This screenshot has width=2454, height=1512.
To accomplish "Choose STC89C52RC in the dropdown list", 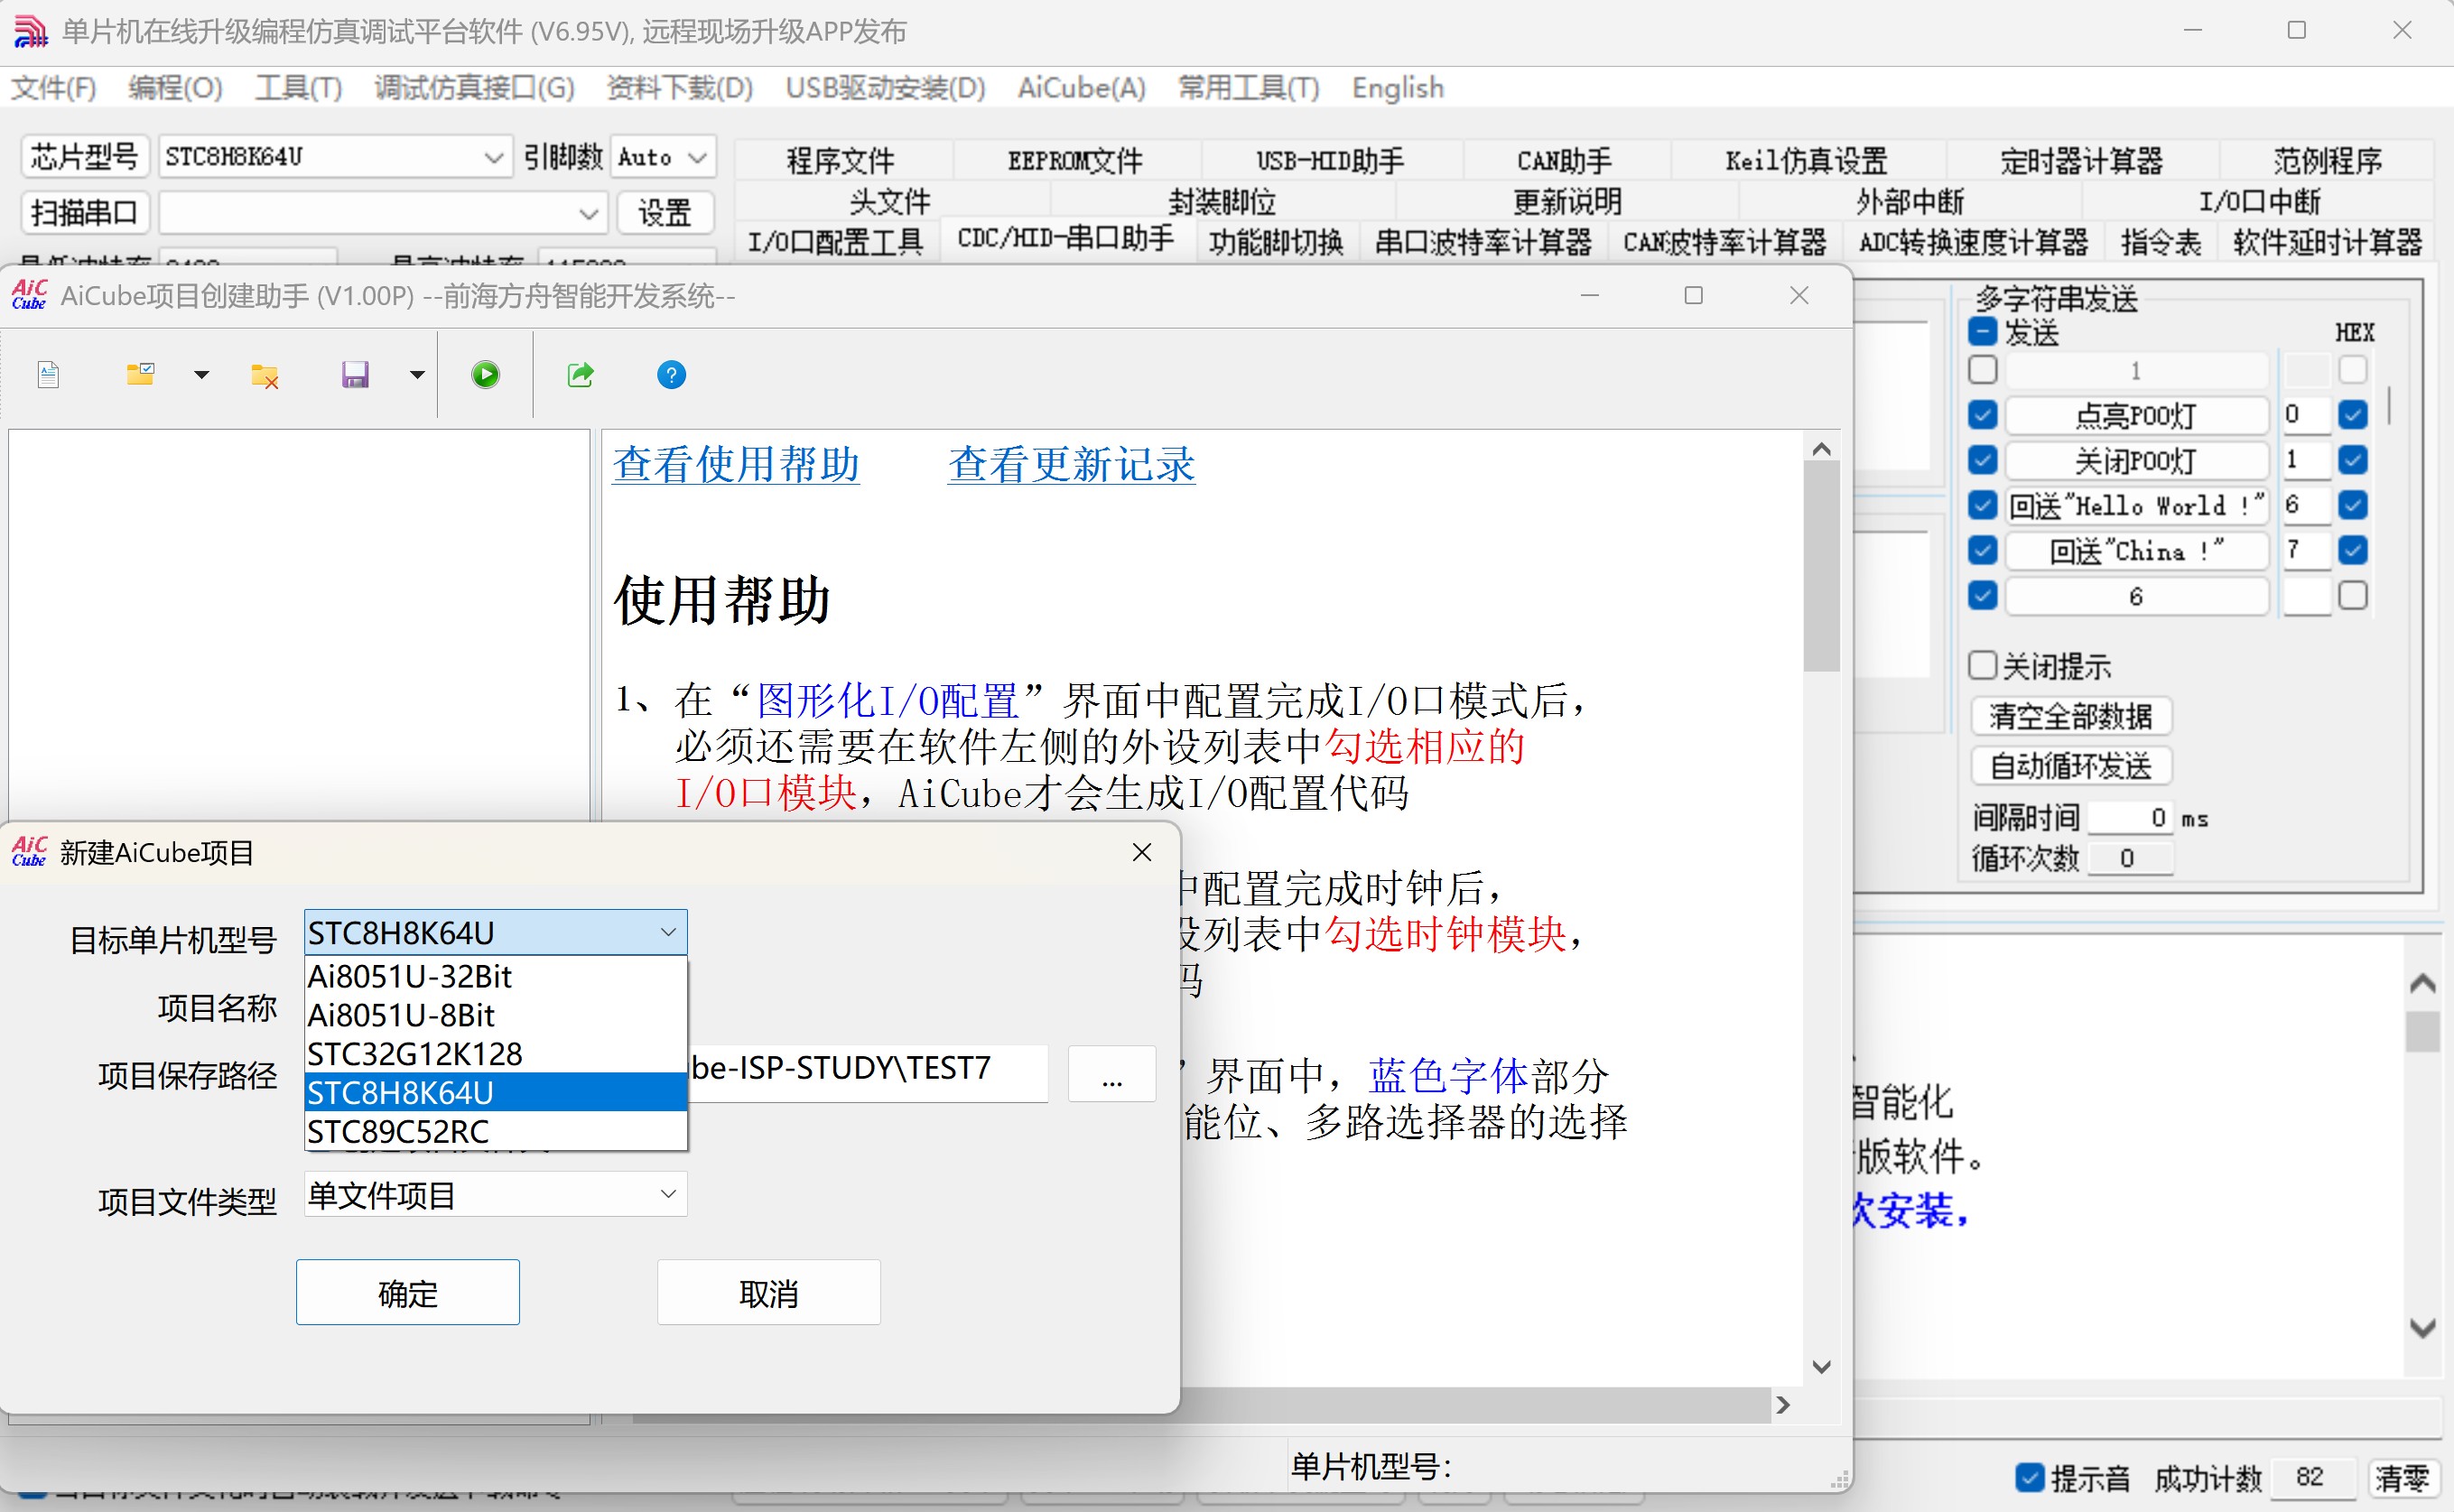I will point(495,1132).
